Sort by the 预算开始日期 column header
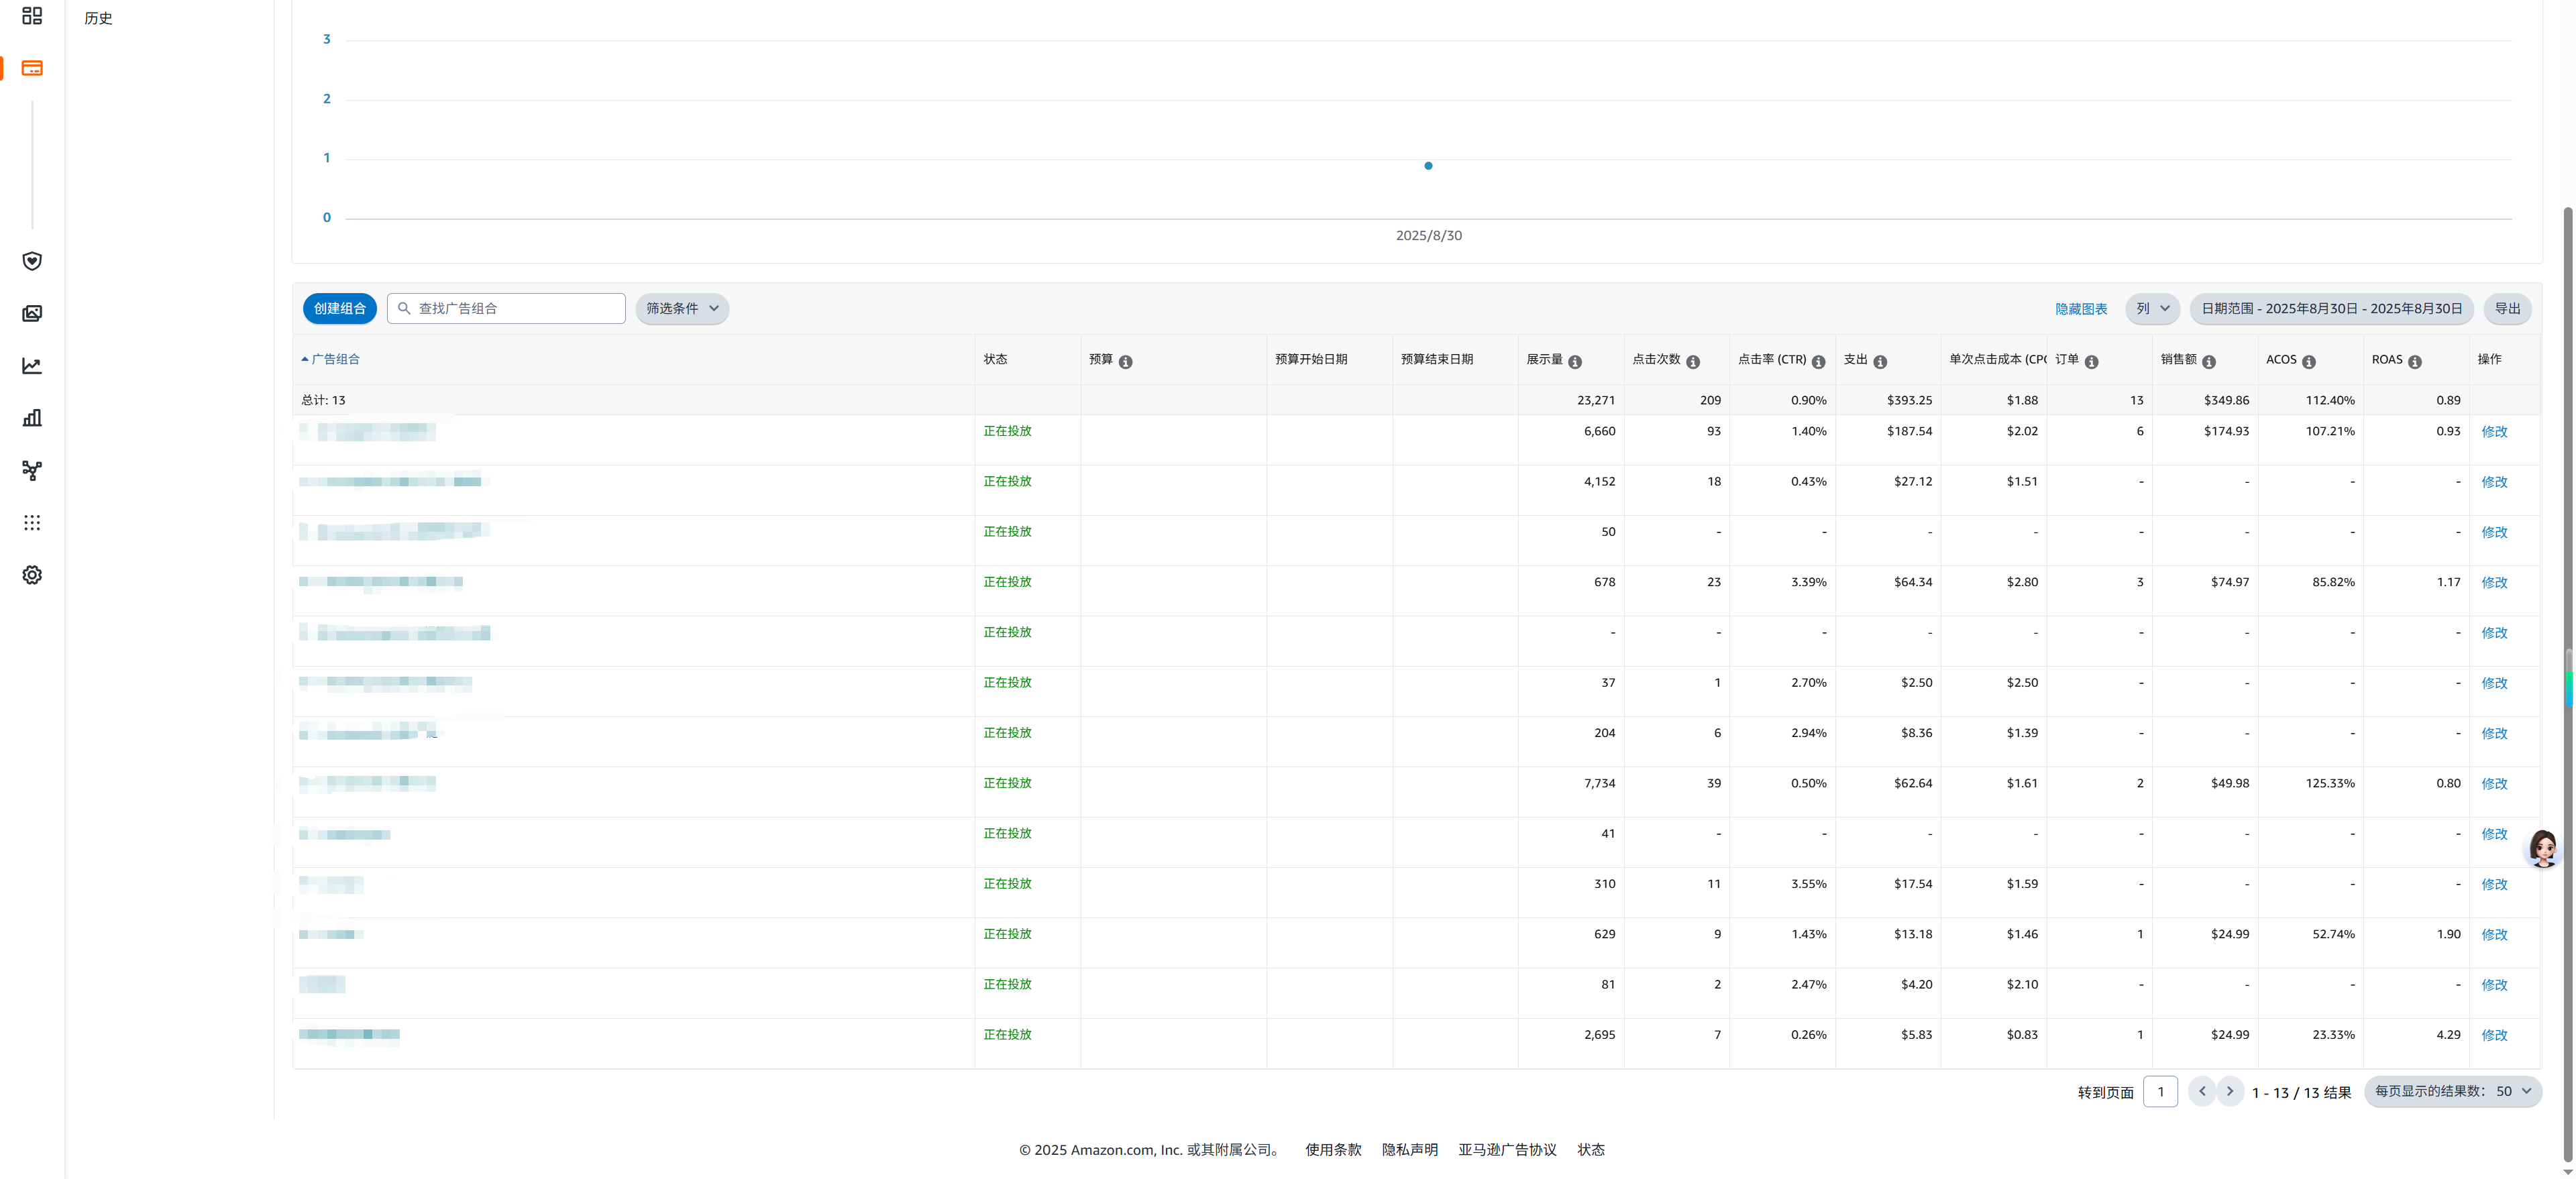This screenshot has height=1179, width=2576. point(1311,359)
